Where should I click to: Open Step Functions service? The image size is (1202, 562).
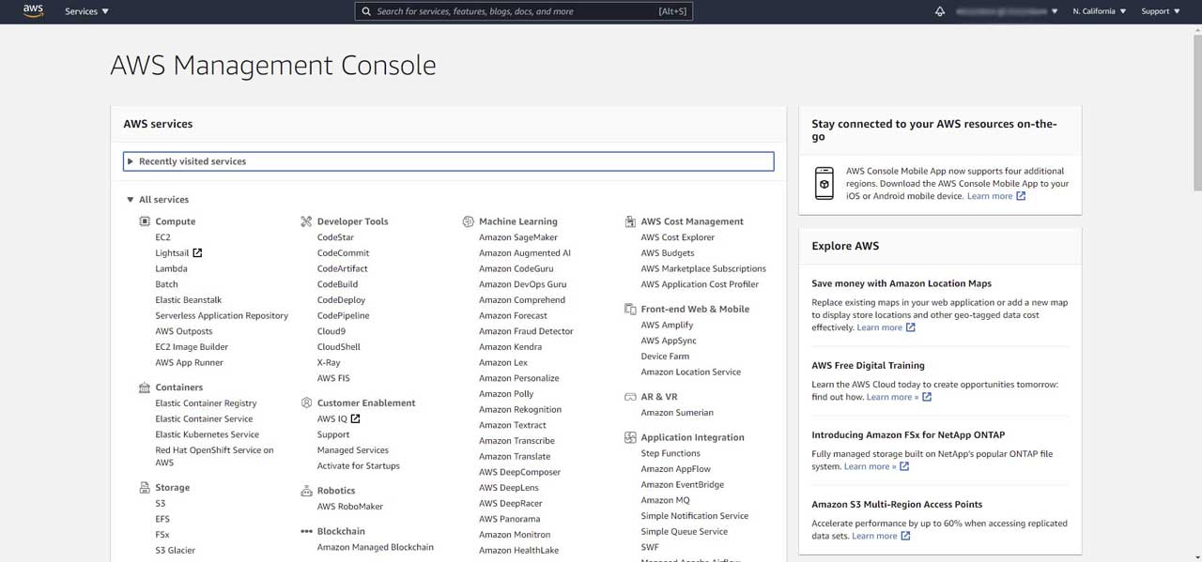(x=670, y=453)
